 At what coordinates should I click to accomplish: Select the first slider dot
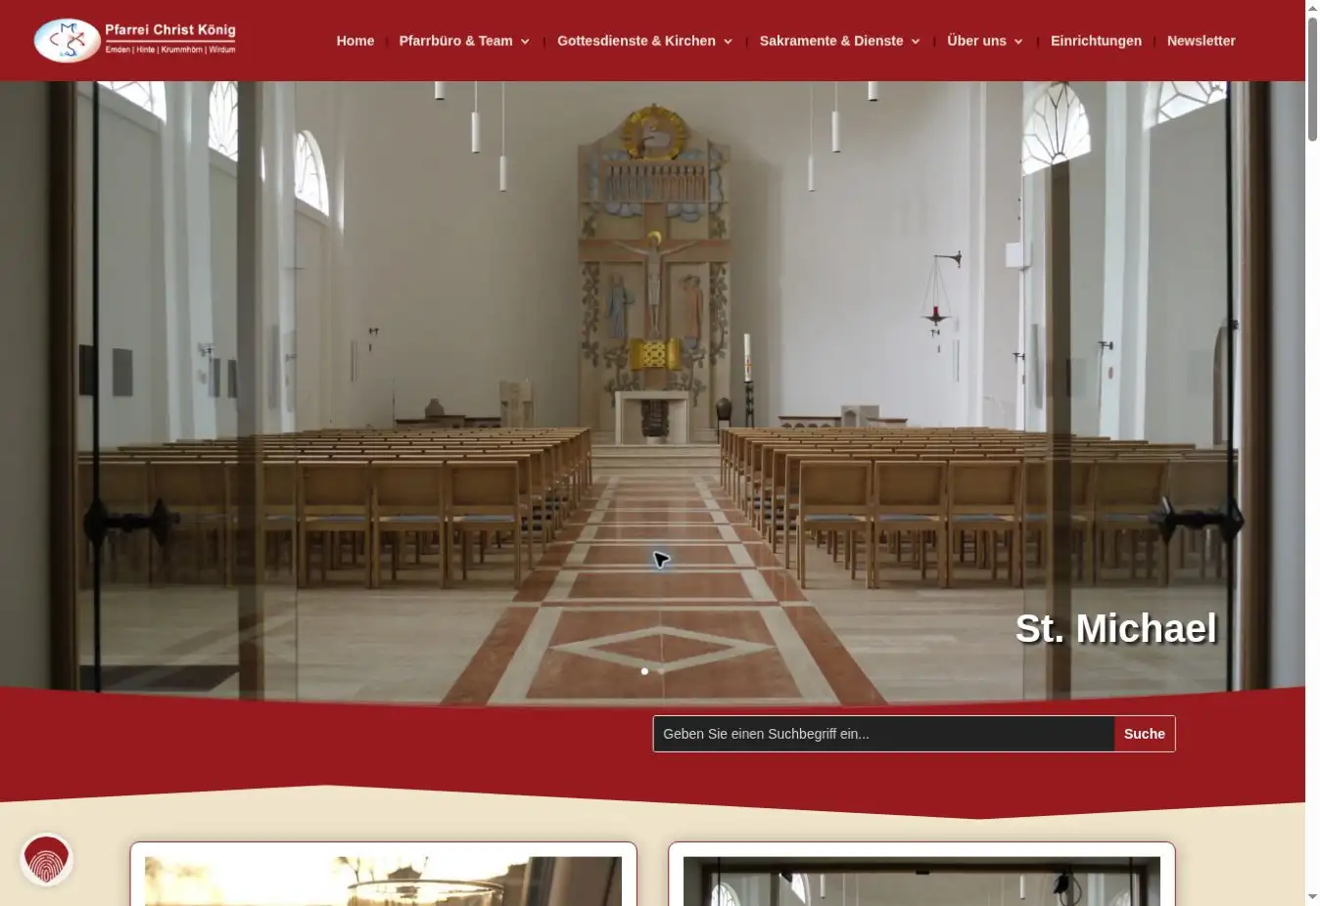click(x=644, y=671)
